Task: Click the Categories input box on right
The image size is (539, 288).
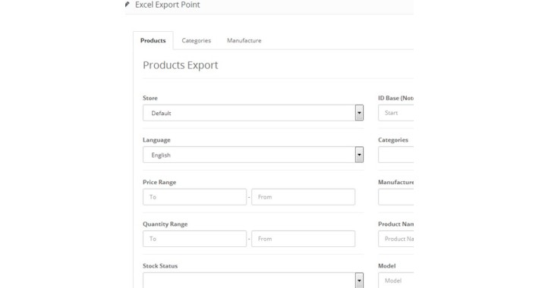Action: click(396, 155)
